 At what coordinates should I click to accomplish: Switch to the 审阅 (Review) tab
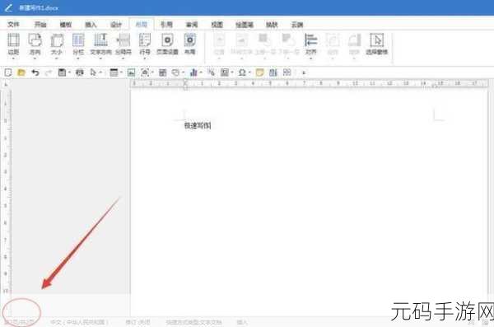click(192, 24)
